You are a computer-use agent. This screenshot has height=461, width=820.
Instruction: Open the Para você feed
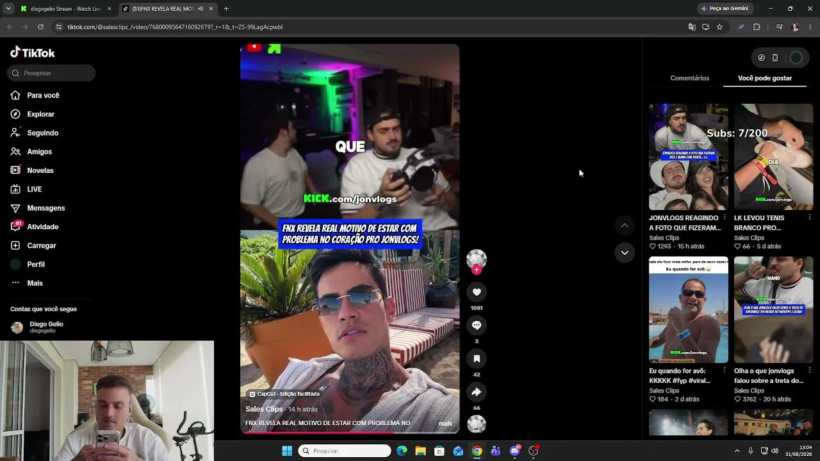(x=35, y=95)
